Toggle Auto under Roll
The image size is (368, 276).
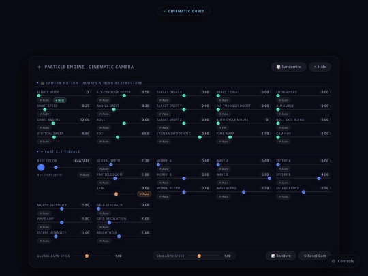(x=104, y=128)
